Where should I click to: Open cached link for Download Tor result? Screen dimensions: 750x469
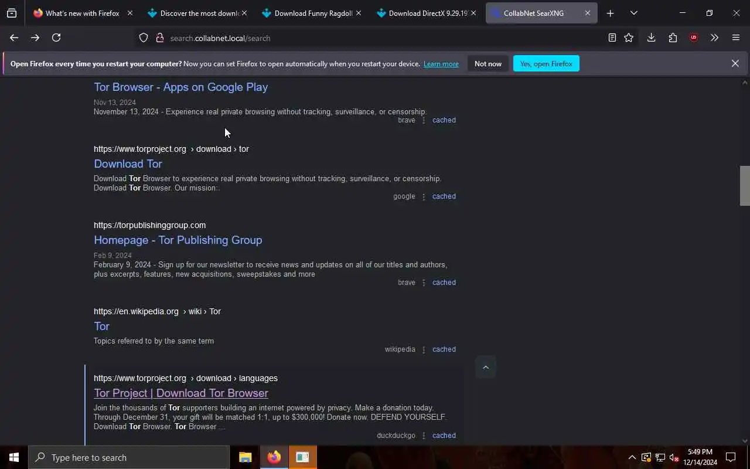[x=444, y=196]
